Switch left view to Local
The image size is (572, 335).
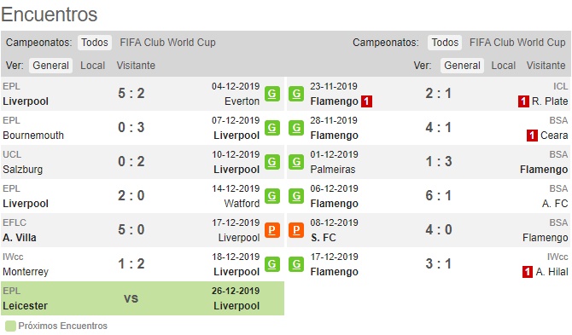[93, 66]
